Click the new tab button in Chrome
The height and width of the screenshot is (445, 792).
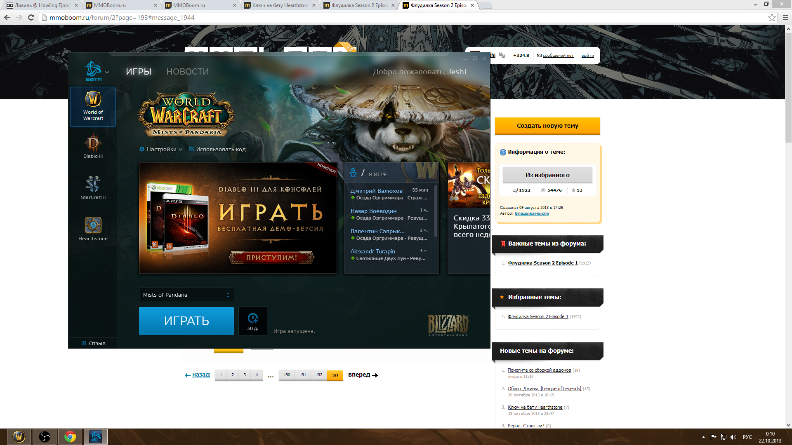486,5
